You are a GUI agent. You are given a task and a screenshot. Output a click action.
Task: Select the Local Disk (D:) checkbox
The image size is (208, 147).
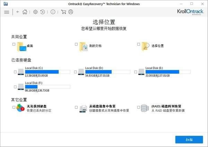coord(76,72)
